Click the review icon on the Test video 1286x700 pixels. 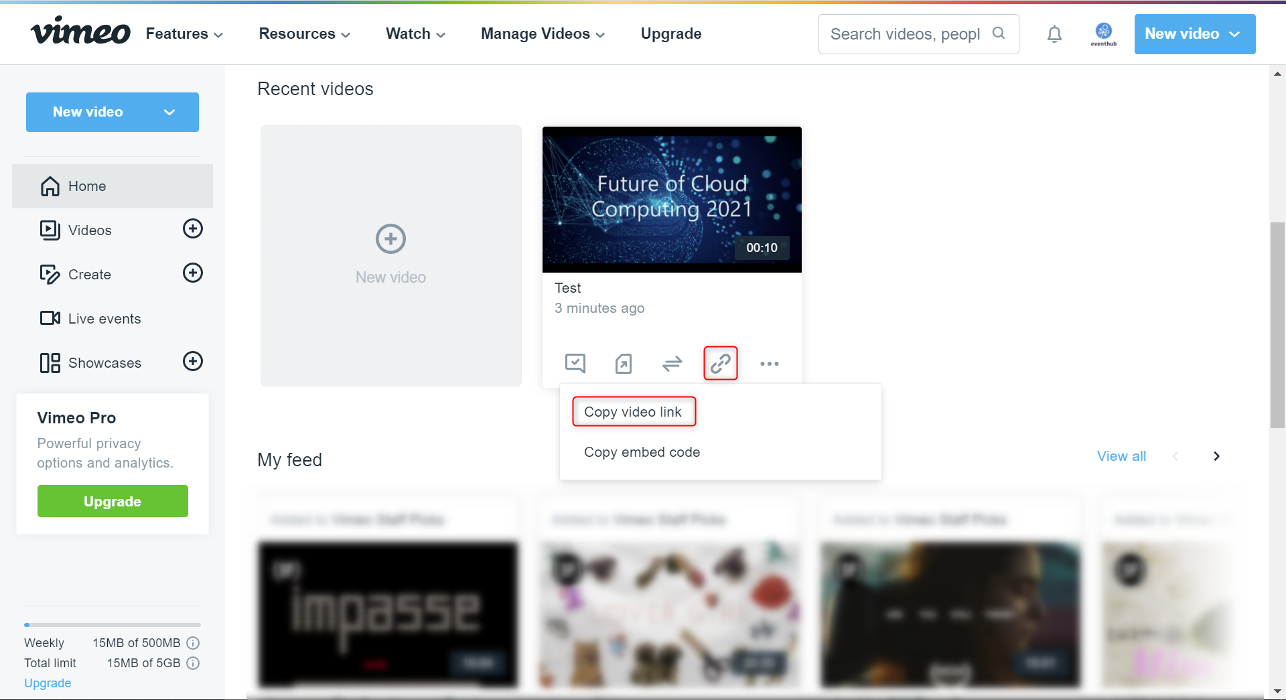575,363
